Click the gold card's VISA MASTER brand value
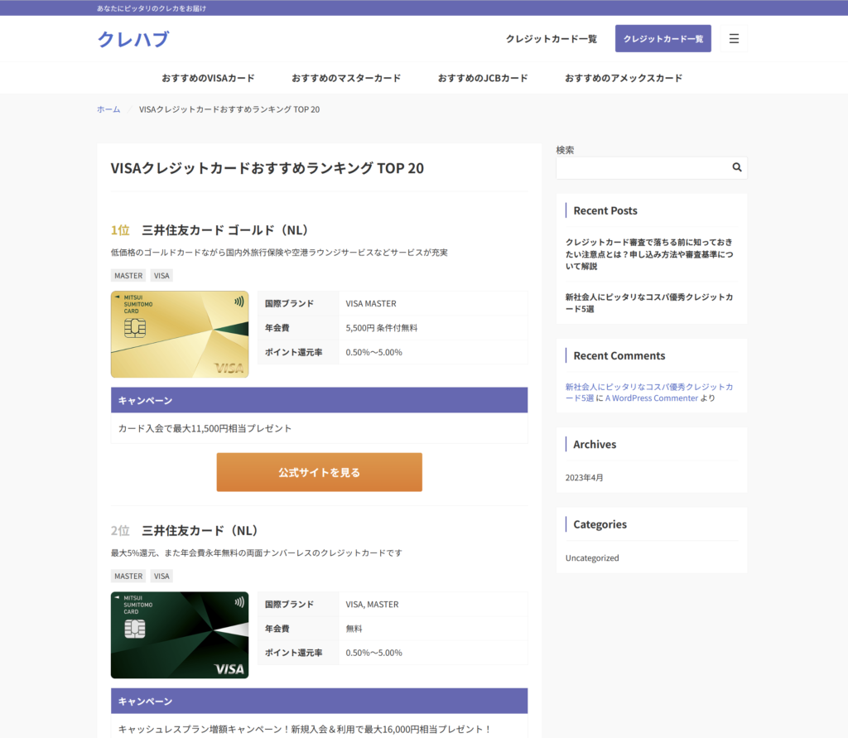Image resolution: width=848 pixels, height=738 pixels. coord(371,303)
